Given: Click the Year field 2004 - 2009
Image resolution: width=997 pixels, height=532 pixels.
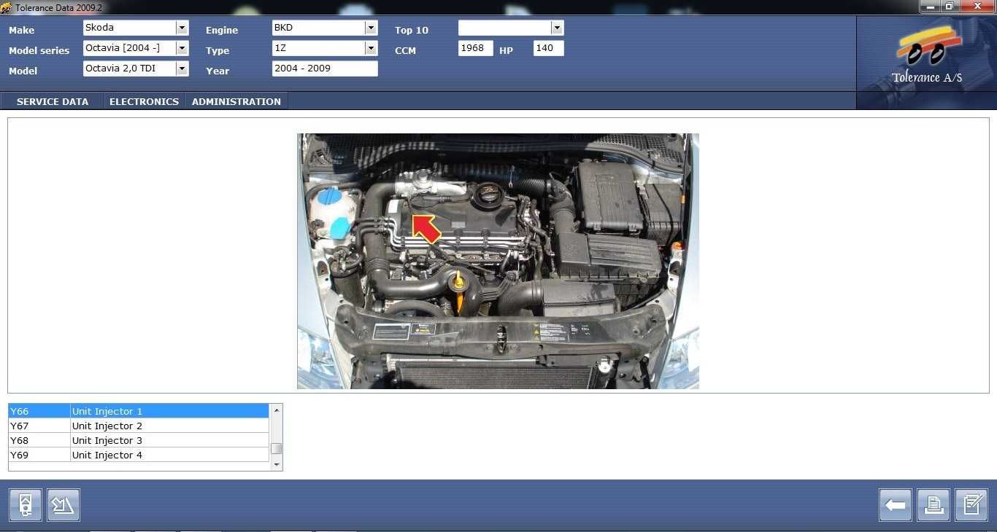Looking at the screenshot, I should (325, 69).
